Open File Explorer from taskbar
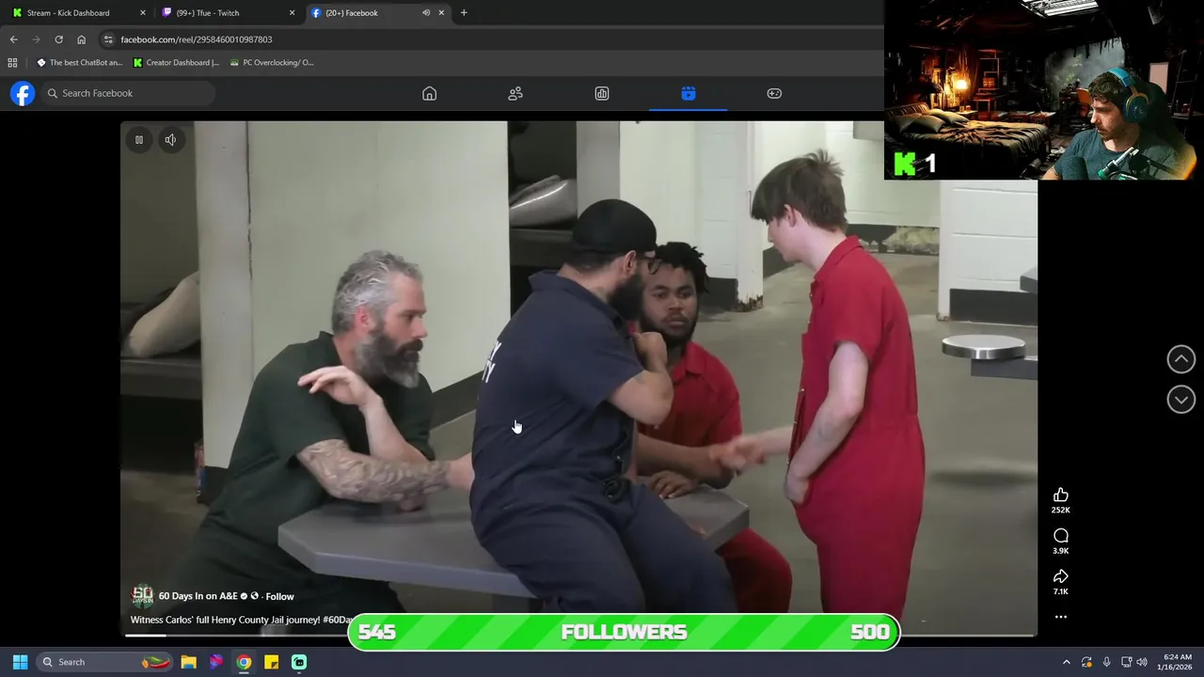This screenshot has width=1204, height=677. tap(188, 662)
